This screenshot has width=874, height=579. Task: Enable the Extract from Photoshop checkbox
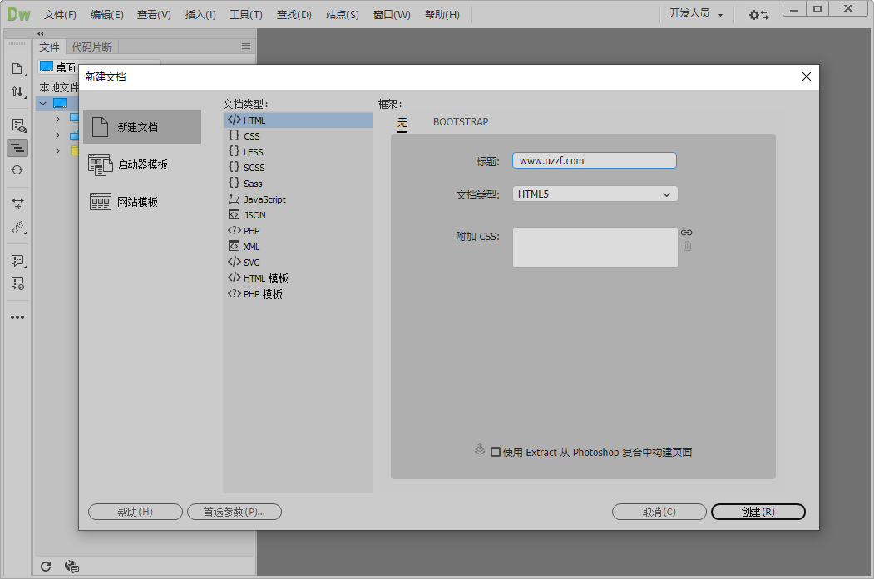496,453
